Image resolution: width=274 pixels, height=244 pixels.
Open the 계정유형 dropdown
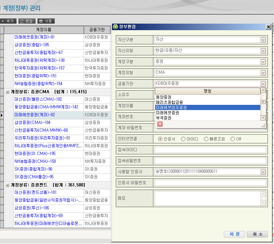[263, 73]
